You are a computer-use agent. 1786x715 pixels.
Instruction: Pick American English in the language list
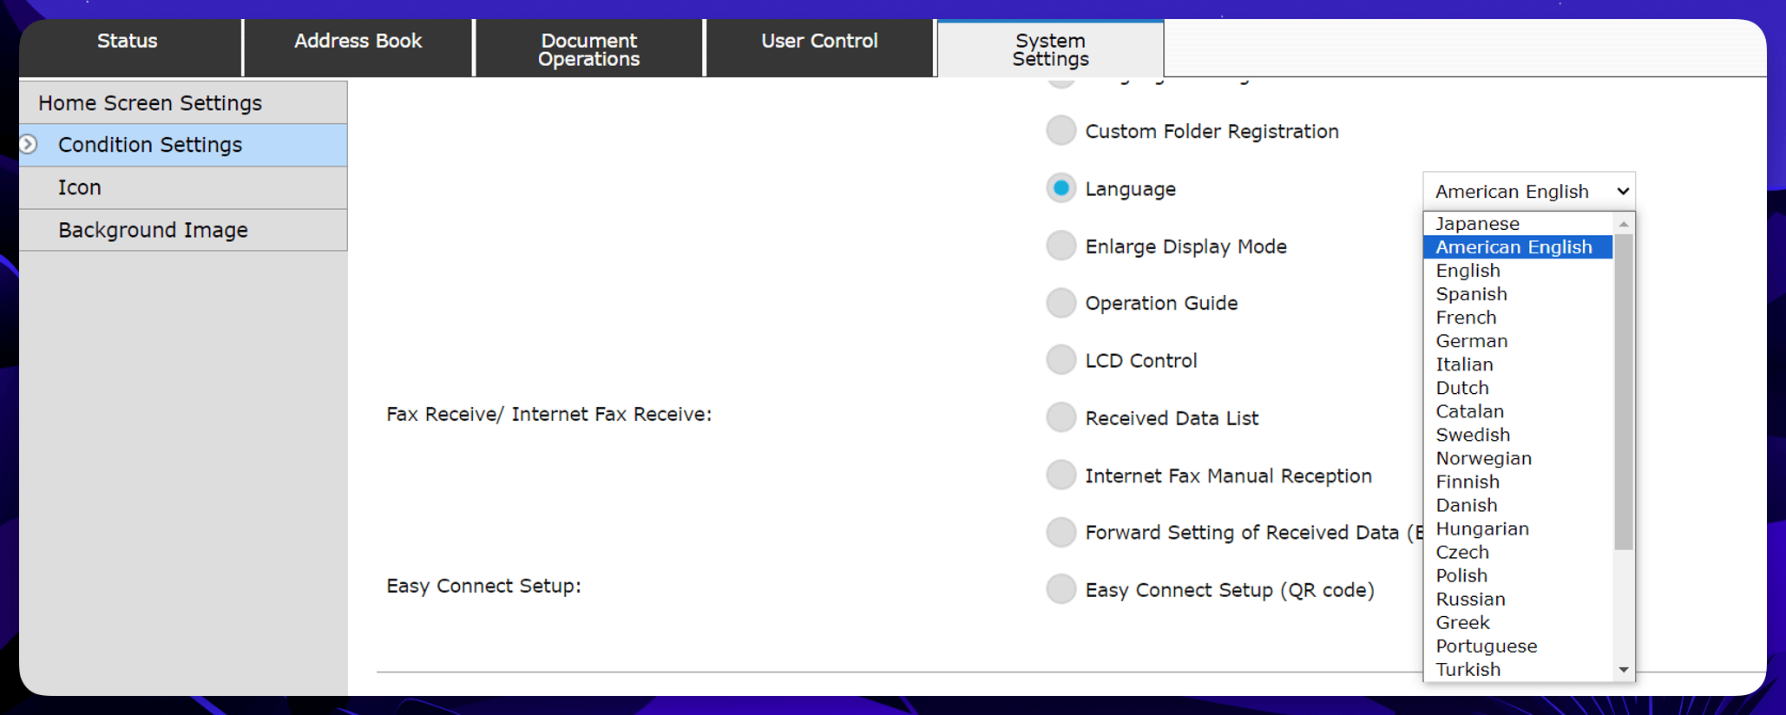1518,247
